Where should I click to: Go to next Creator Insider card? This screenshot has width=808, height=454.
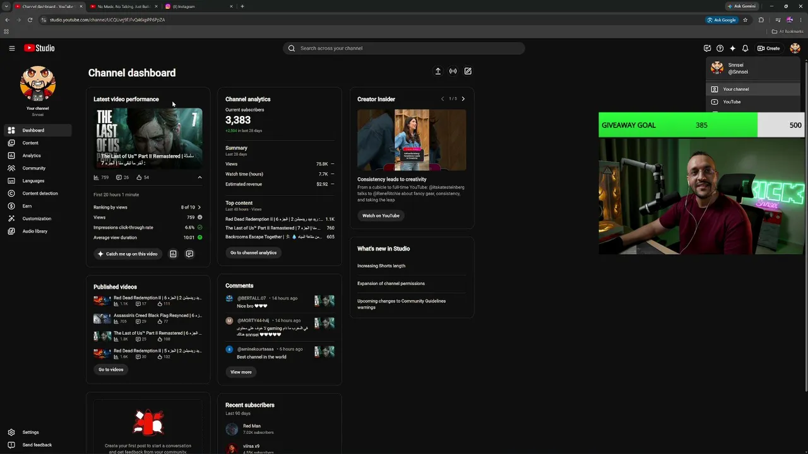463,99
